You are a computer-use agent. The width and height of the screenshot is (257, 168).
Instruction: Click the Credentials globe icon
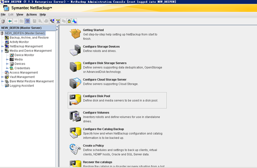(x=12, y=68)
